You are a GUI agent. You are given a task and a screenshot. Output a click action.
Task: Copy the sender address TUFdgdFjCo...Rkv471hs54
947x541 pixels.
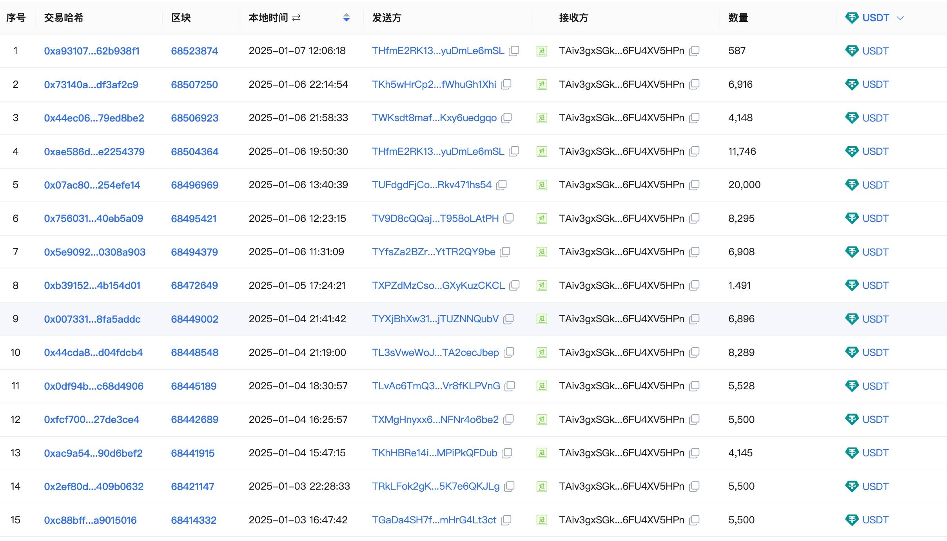(x=502, y=185)
